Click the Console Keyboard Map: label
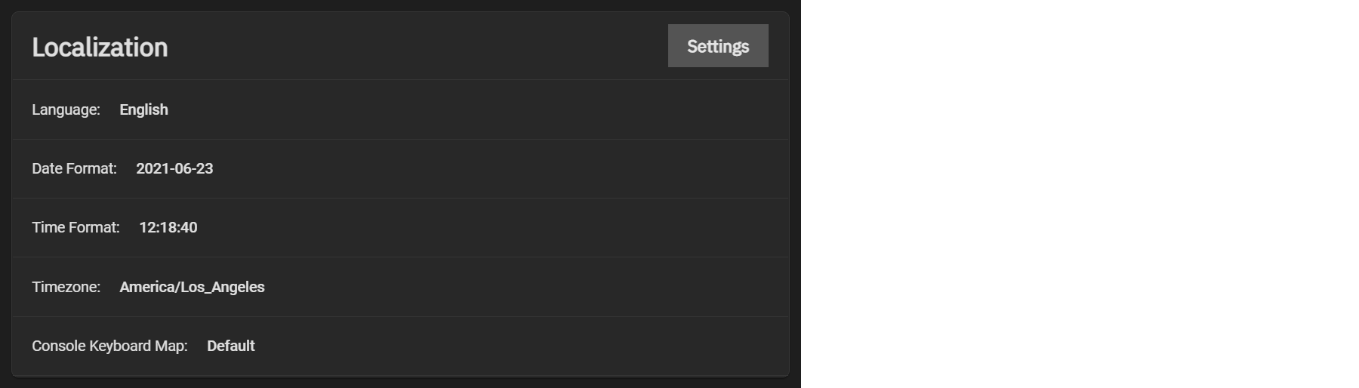This screenshot has height=388, width=1359. pos(109,346)
